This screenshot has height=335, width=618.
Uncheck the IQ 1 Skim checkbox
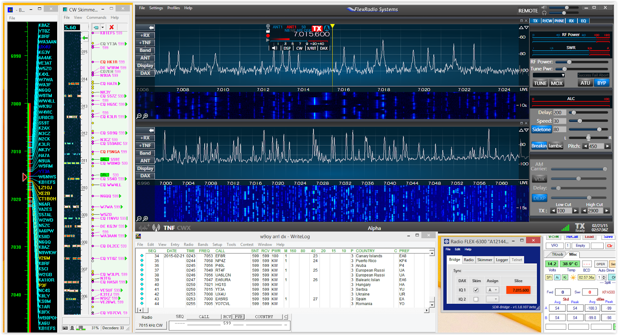[x=476, y=290]
